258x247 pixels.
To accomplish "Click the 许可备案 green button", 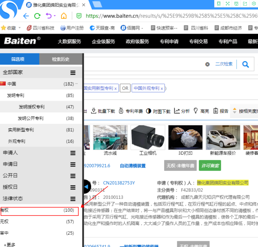I will 210,165.
